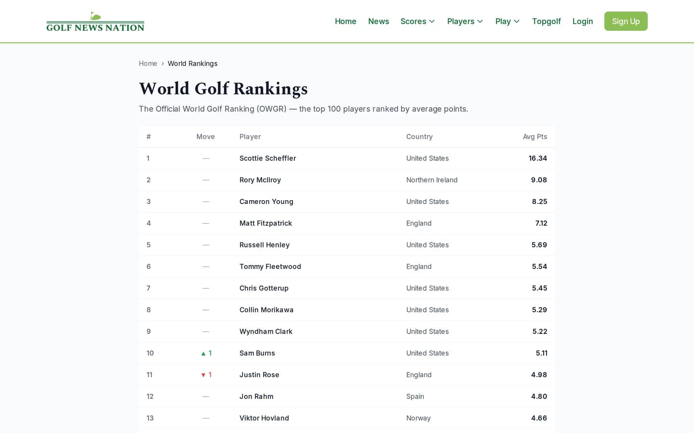Click the World Golf Rankings heading
This screenshot has width=694, height=433.
[x=223, y=89]
